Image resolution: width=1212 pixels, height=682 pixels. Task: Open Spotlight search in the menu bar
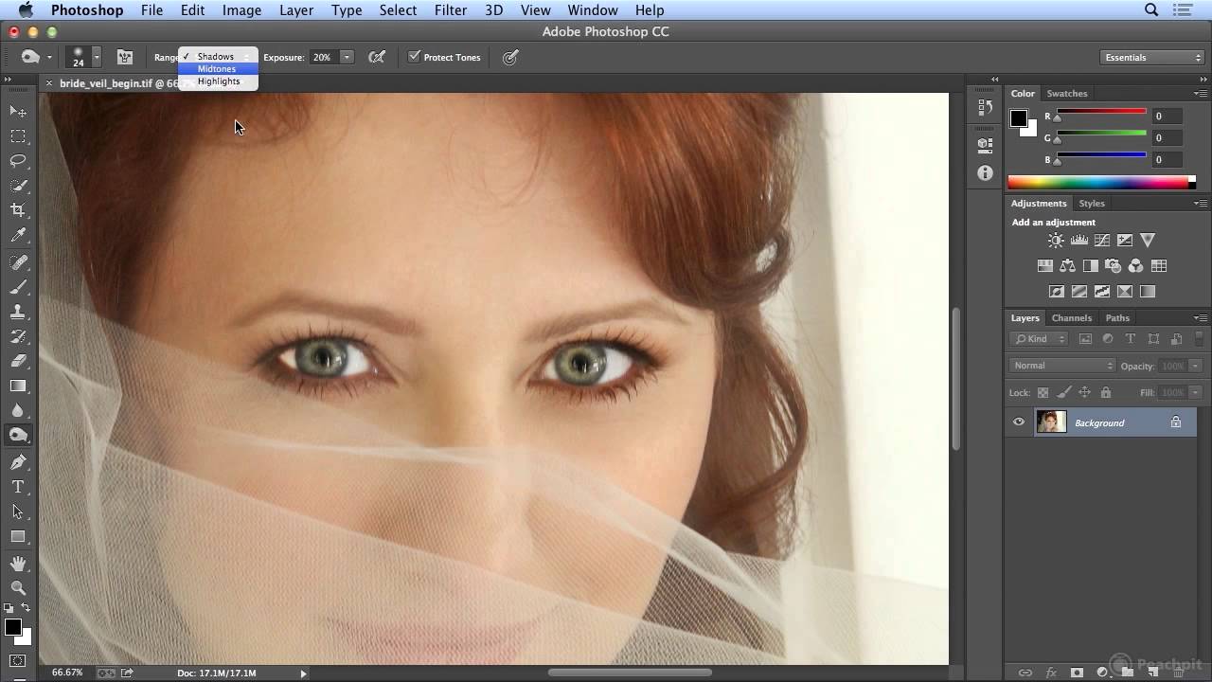[x=1151, y=10]
